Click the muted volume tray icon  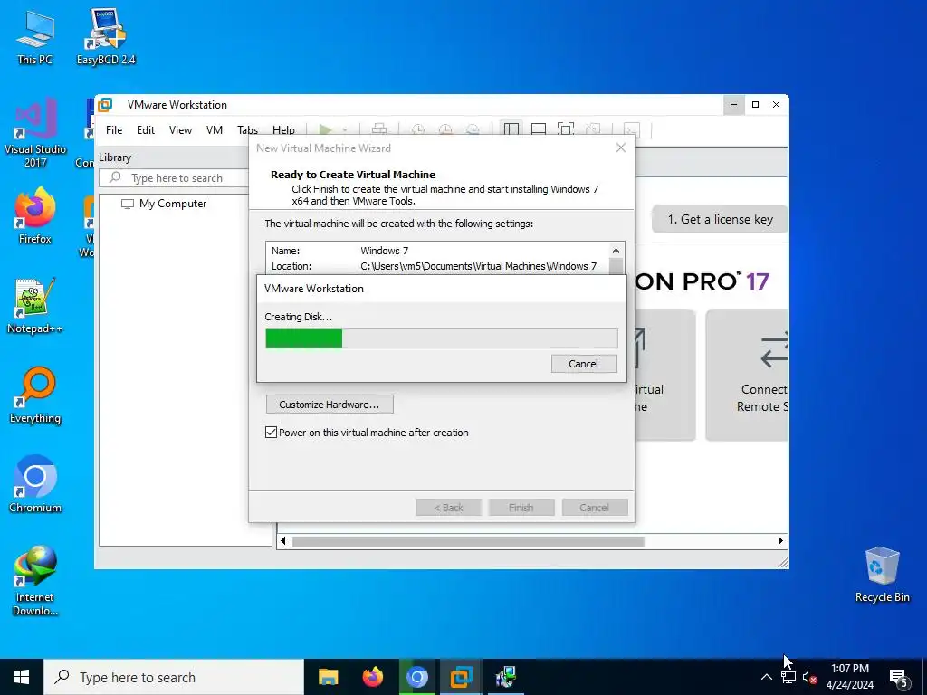click(x=809, y=678)
